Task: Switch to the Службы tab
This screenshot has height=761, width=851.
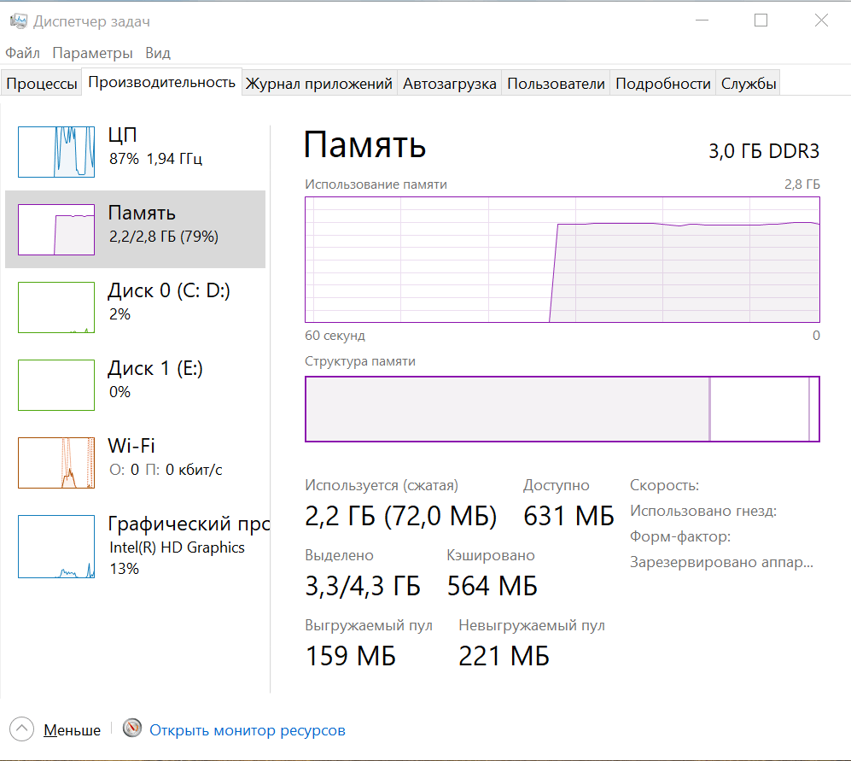Action: click(x=749, y=84)
